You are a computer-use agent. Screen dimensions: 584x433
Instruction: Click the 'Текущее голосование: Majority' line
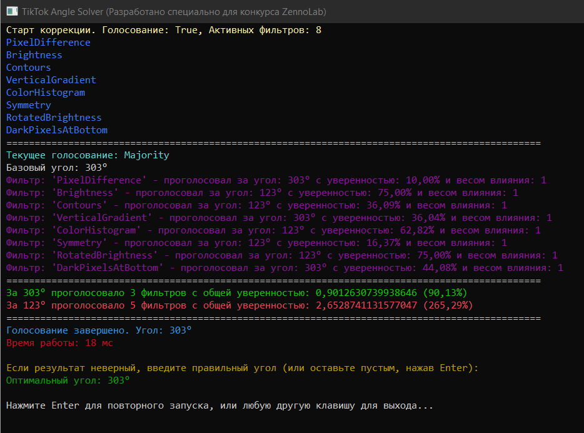click(88, 155)
